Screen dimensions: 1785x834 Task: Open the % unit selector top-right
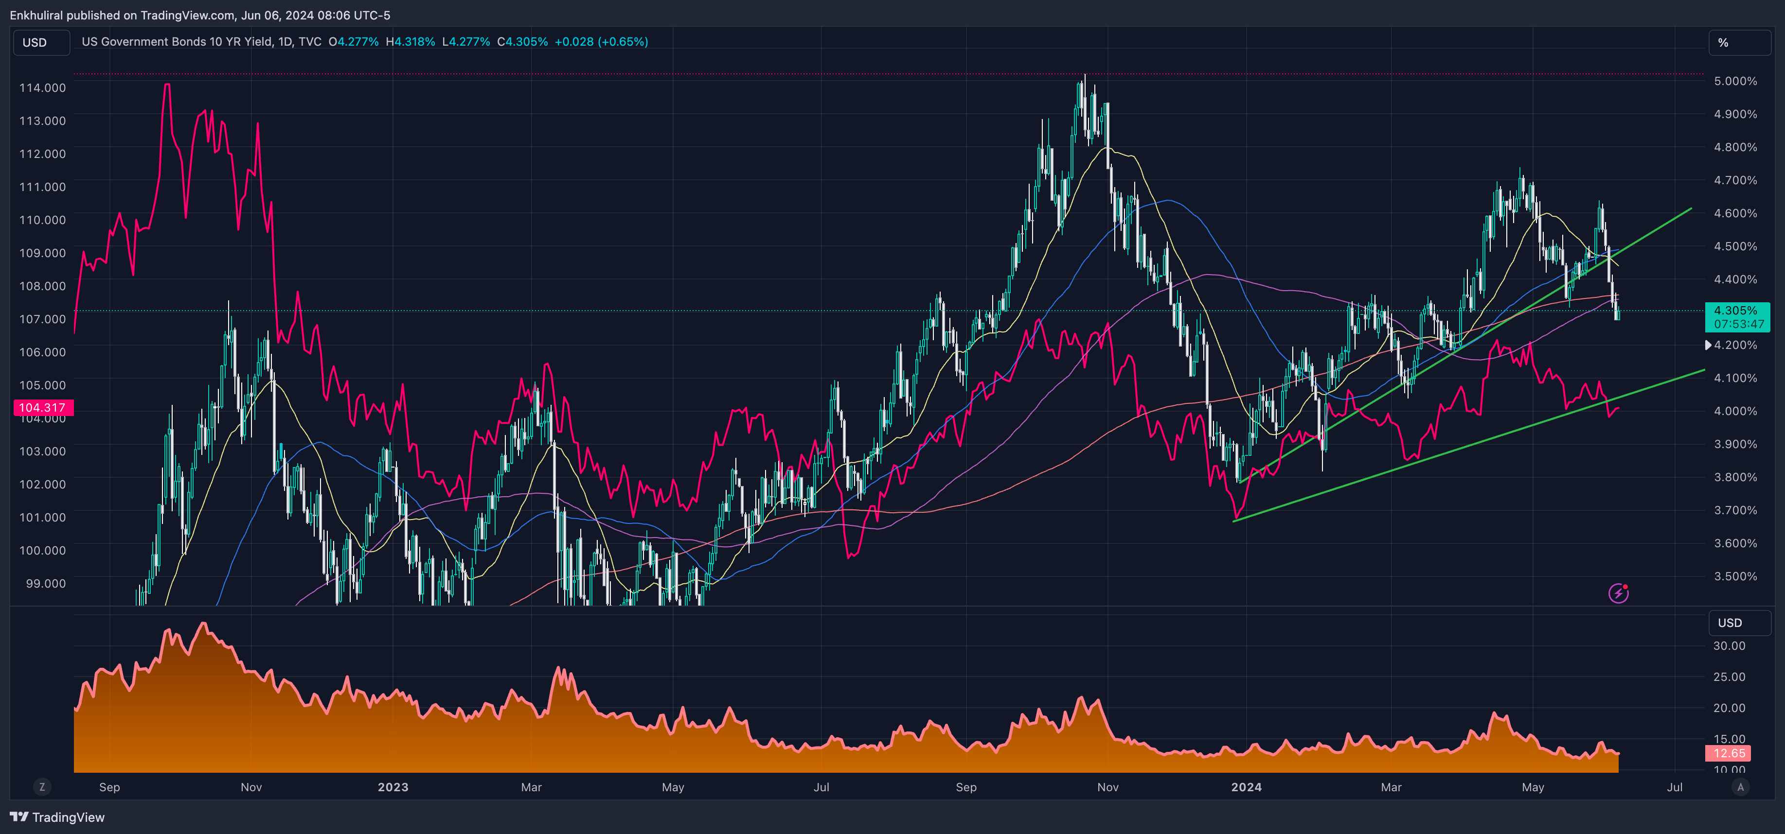pos(1739,43)
